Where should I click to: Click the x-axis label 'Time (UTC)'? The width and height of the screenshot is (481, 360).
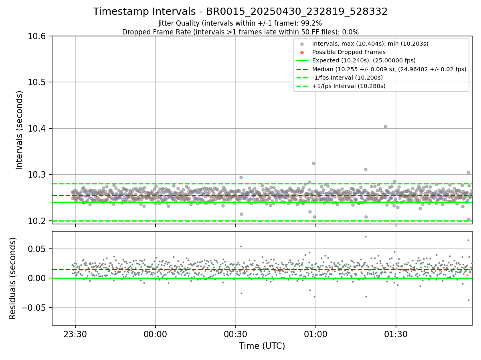click(x=262, y=346)
